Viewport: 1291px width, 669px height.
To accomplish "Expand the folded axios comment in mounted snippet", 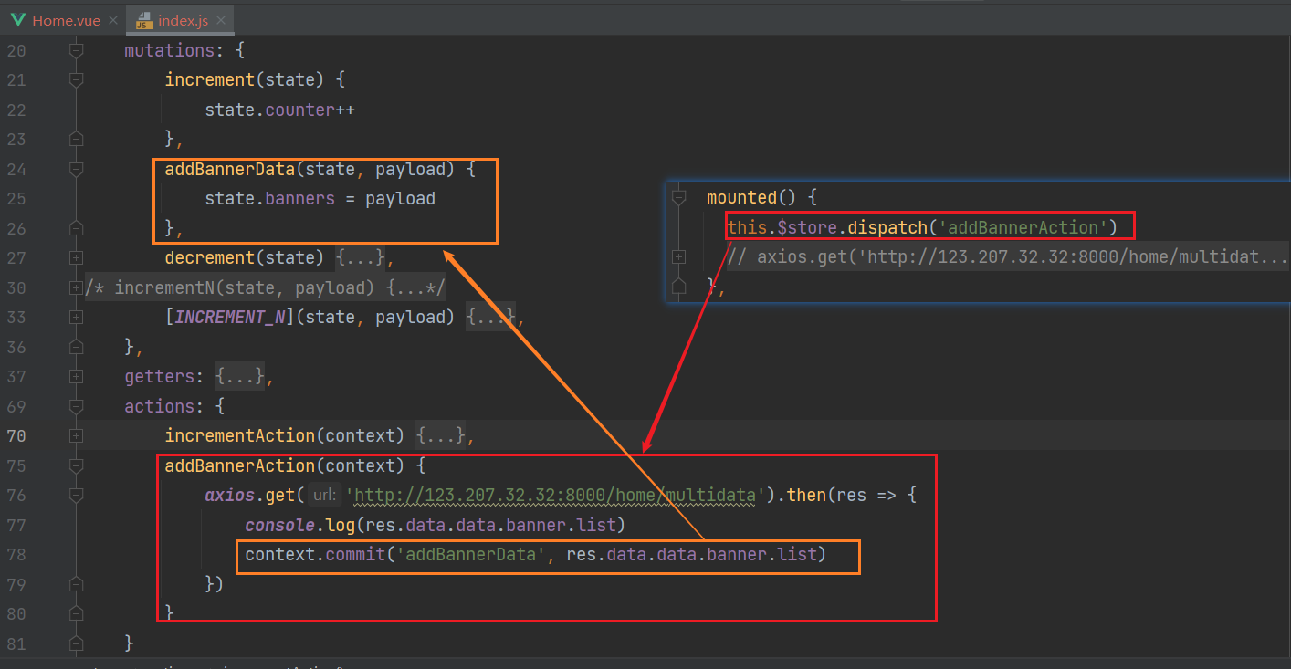I will tap(678, 257).
